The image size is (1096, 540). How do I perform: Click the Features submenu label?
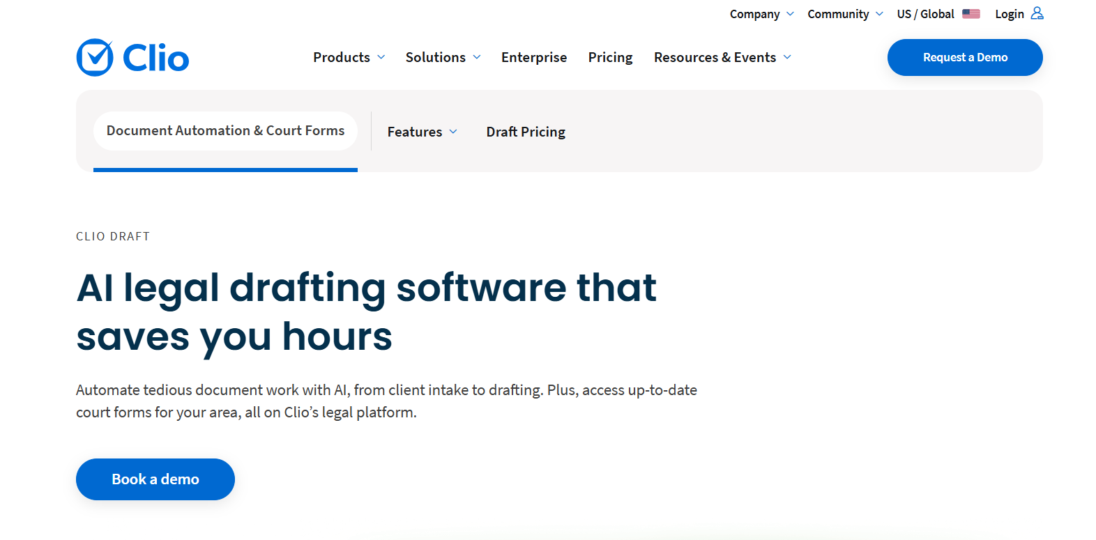pos(415,132)
